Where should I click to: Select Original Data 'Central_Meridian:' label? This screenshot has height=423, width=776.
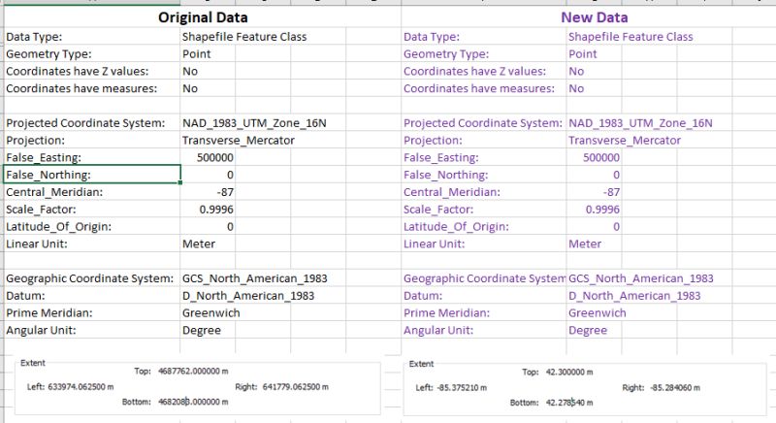click(x=92, y=192)
